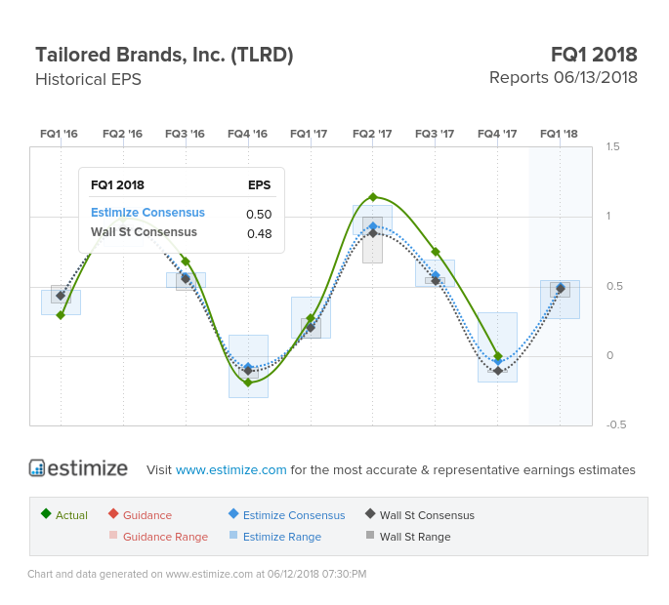Click the chart generation timestamp text
This screenshot has height=605, width=669.
pyautogui.click(x=197, y=574)
